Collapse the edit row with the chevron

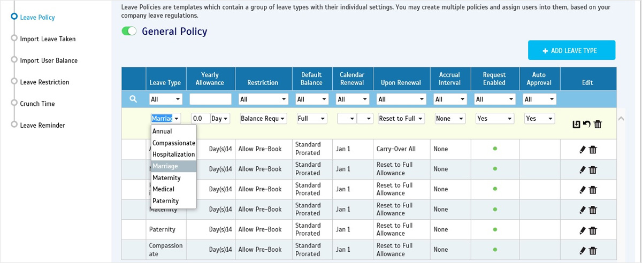click(x=621, y=119)
